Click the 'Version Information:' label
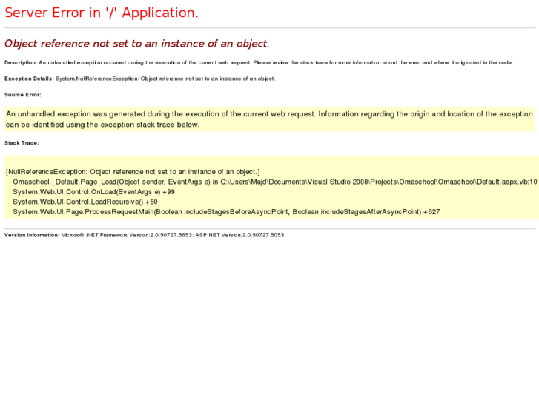539x404 pixels. [x=32, y=235]
